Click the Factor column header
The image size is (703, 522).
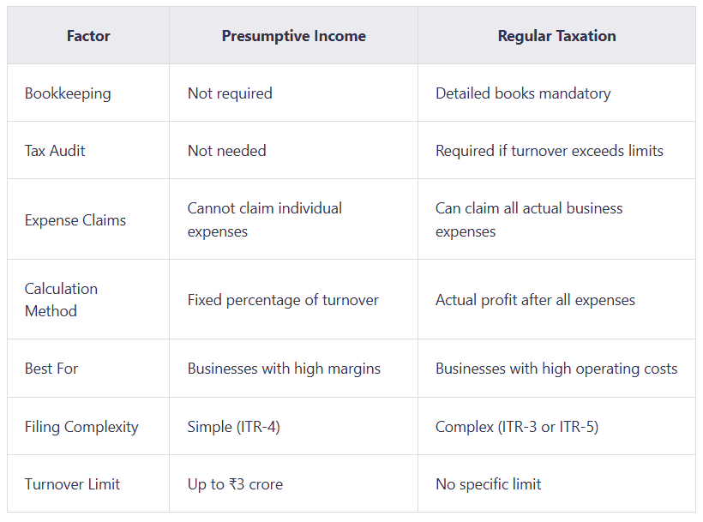[x=88, y=36]
